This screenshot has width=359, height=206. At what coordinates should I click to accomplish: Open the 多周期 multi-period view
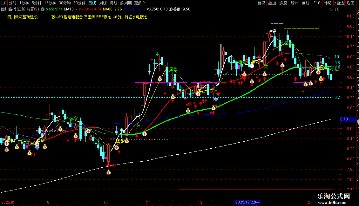(126, 3)
